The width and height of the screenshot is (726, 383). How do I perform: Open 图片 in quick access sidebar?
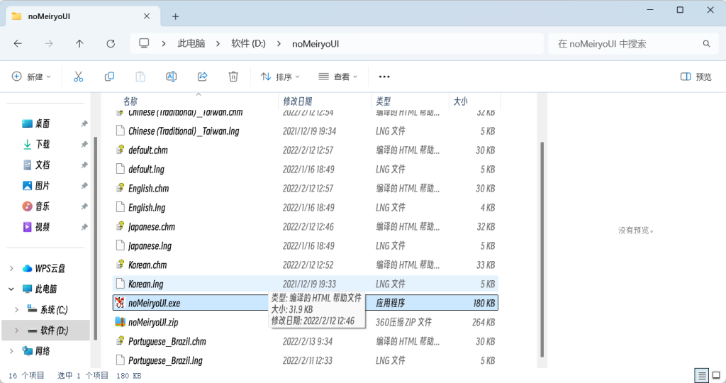(x=43, y=186)
